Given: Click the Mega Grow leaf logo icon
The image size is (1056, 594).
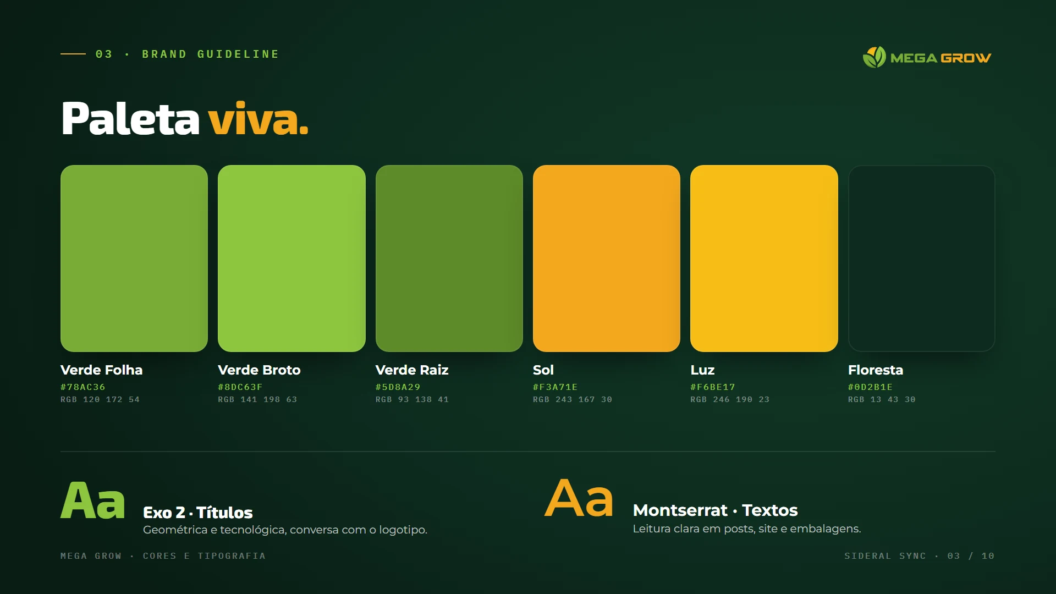Looking at the screenshot, I should 874,57.
